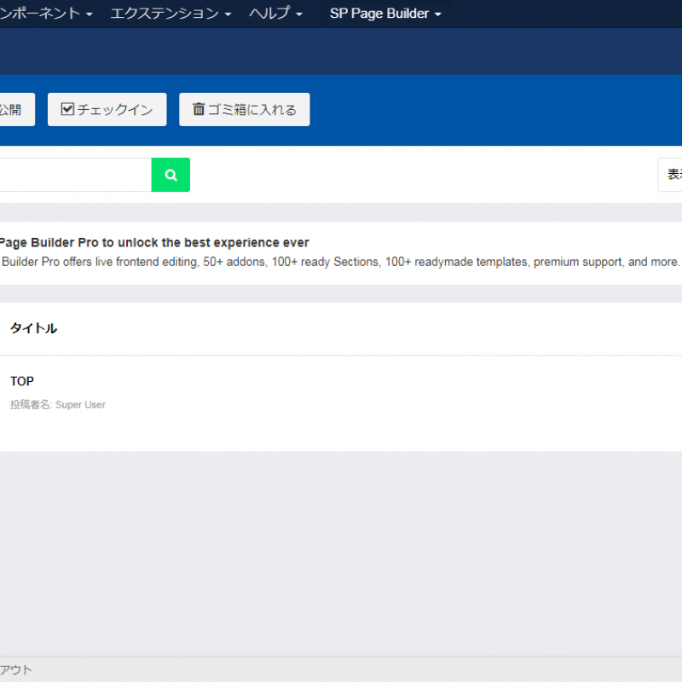Viewport: 682px width, 682px height.
Task: Click the Page Builder Pro banner heading
Action: (x=153, y=243)
